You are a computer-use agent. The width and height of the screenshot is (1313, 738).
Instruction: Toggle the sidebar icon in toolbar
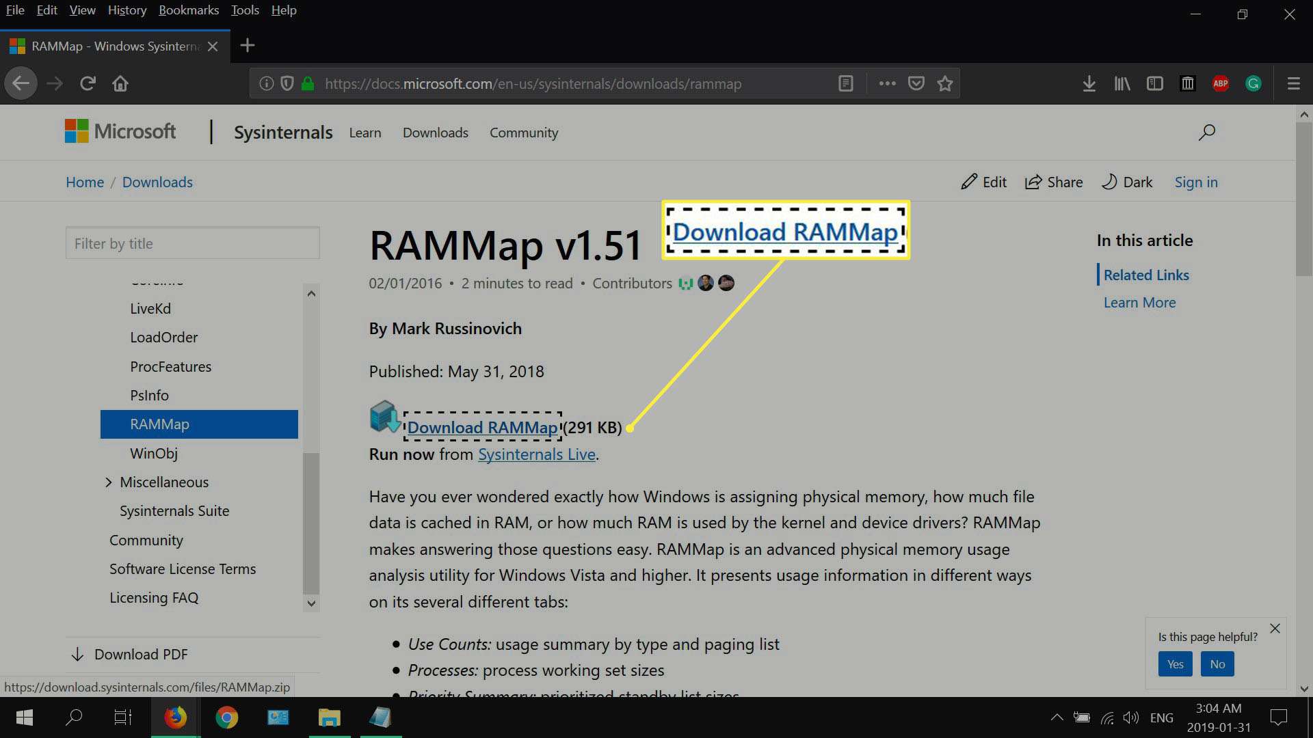pyautogui.click(x=1155, y=83)
